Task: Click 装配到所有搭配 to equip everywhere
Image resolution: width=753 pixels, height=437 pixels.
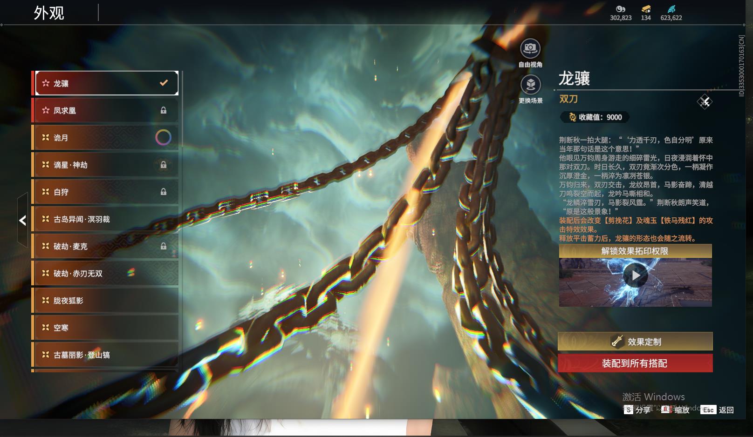Action: tap(635, 363)
